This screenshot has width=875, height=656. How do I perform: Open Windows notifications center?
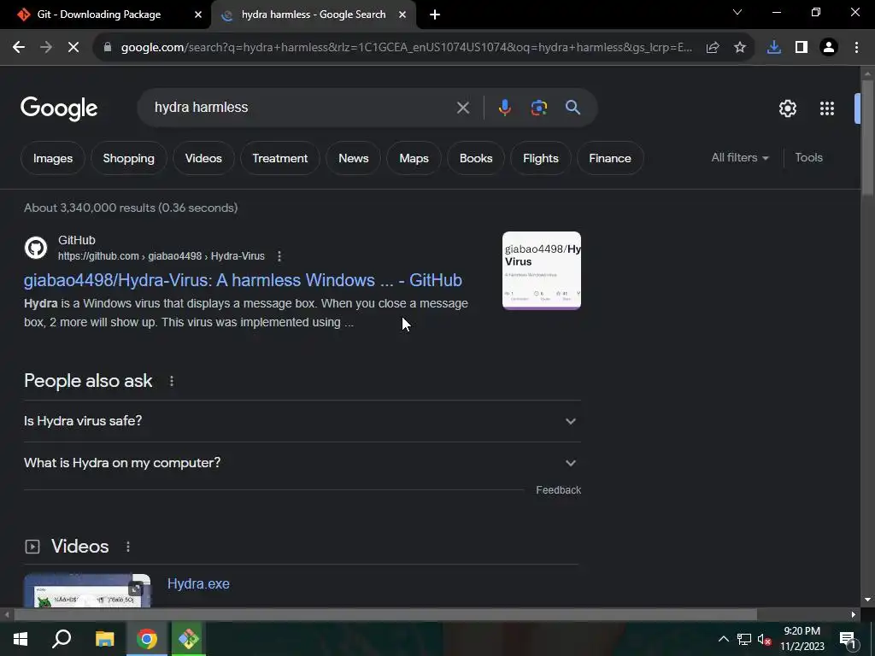pyautogui.click(x=848, y=640)
